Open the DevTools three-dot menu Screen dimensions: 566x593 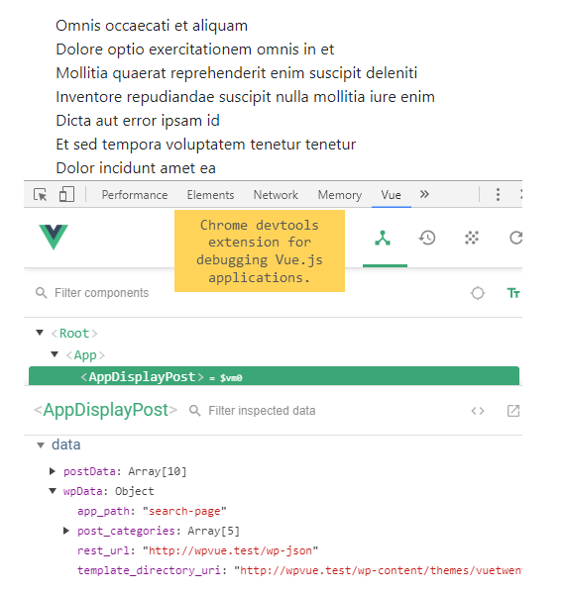pyautogui.click(x=498, y=194)
